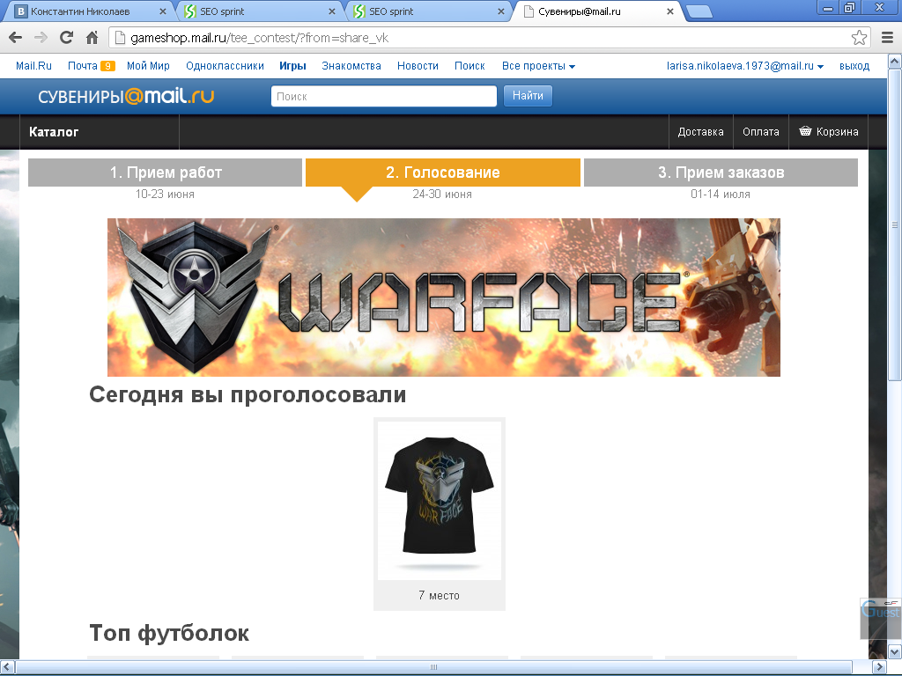902x676 pixels.
Task: Open the Доставка menu item
Action: tap(700, 132)
